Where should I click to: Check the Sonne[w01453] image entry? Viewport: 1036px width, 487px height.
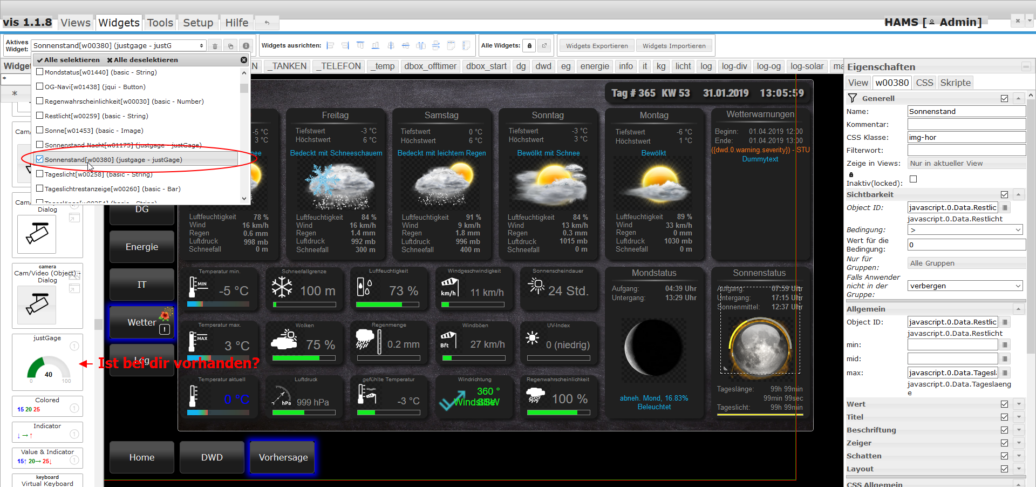click(x=39, y=130)
